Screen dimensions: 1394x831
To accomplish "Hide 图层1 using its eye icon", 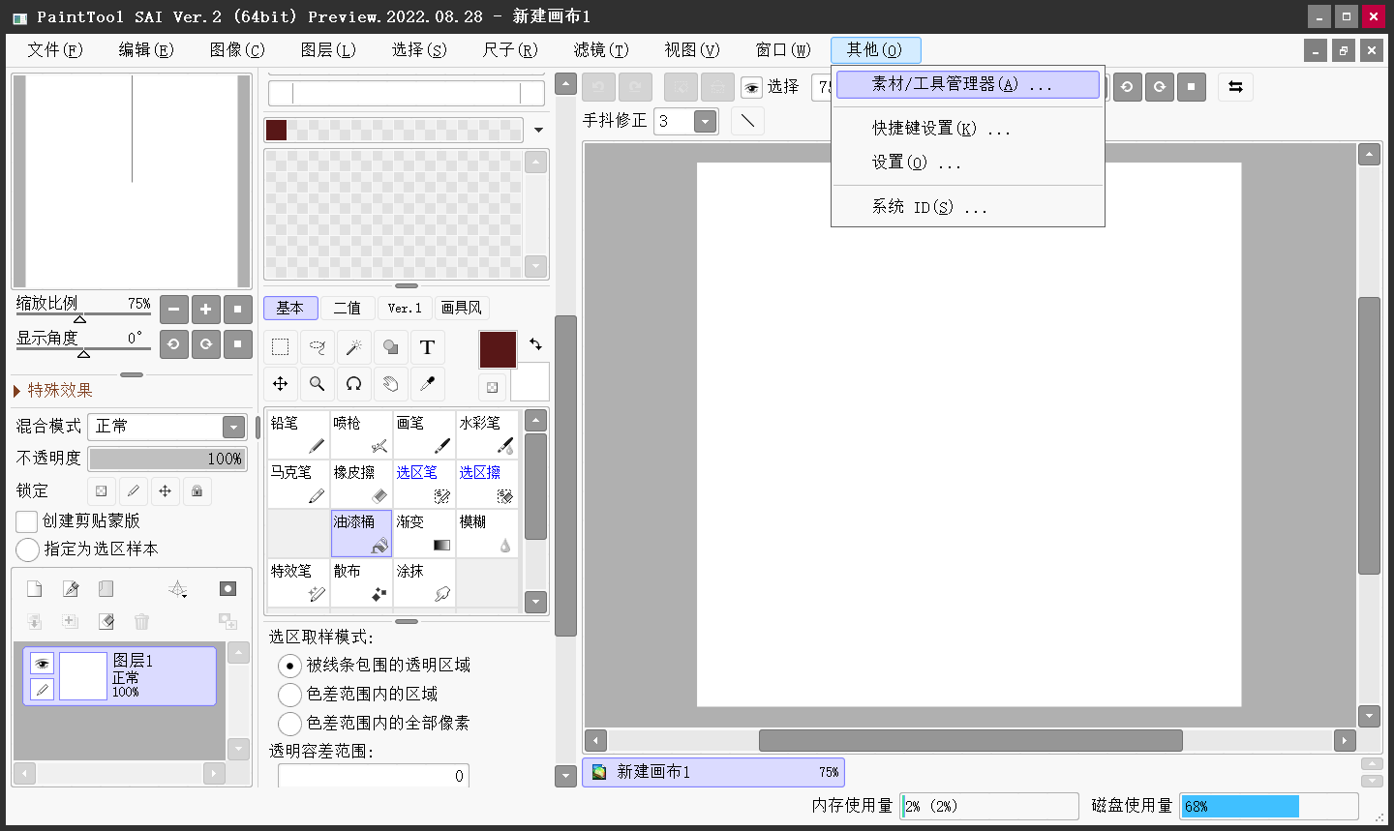I will 42,664.
